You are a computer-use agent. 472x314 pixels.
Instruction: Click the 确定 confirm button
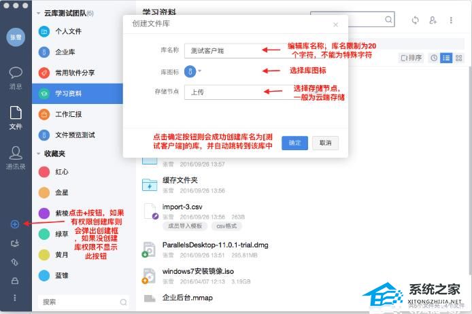(294, 143)
